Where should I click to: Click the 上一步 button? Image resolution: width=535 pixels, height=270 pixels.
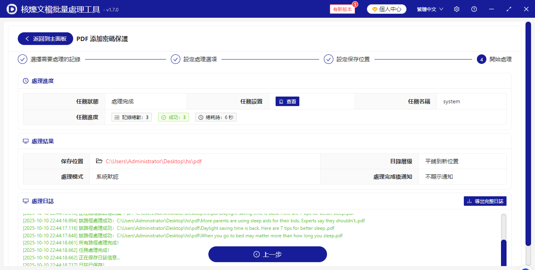[267, 254]
